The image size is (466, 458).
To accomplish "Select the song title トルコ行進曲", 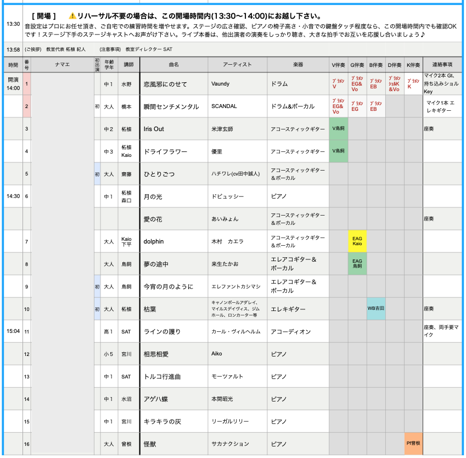I will (x=162, y=377).
